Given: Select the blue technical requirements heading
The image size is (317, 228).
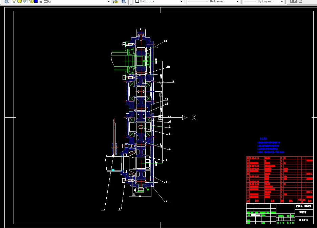Looking at the screenshot, I should [263, 139].
